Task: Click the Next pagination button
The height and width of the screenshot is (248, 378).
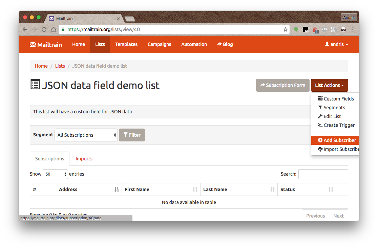Action: (x=338, y=216)
